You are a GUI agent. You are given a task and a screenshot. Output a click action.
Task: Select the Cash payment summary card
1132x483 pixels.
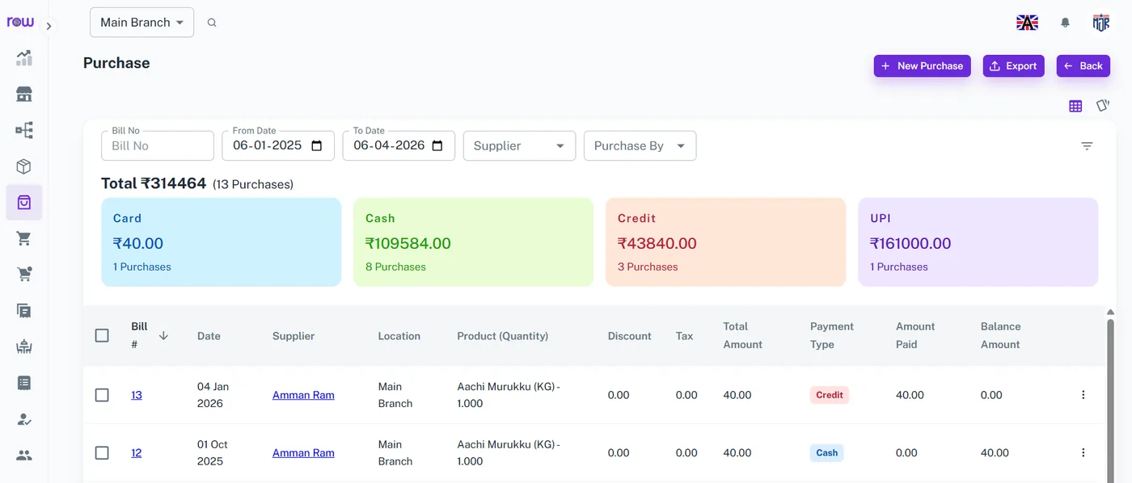(473, 242)
